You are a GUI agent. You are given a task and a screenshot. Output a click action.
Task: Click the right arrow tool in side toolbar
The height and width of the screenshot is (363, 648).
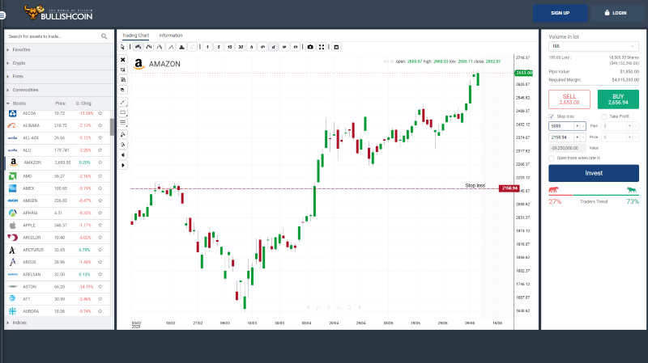click(123, 165)
